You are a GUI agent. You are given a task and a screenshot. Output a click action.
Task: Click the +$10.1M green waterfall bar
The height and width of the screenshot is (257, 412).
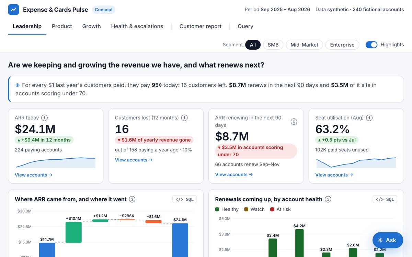pyautogui.click(x=73, y=232)
